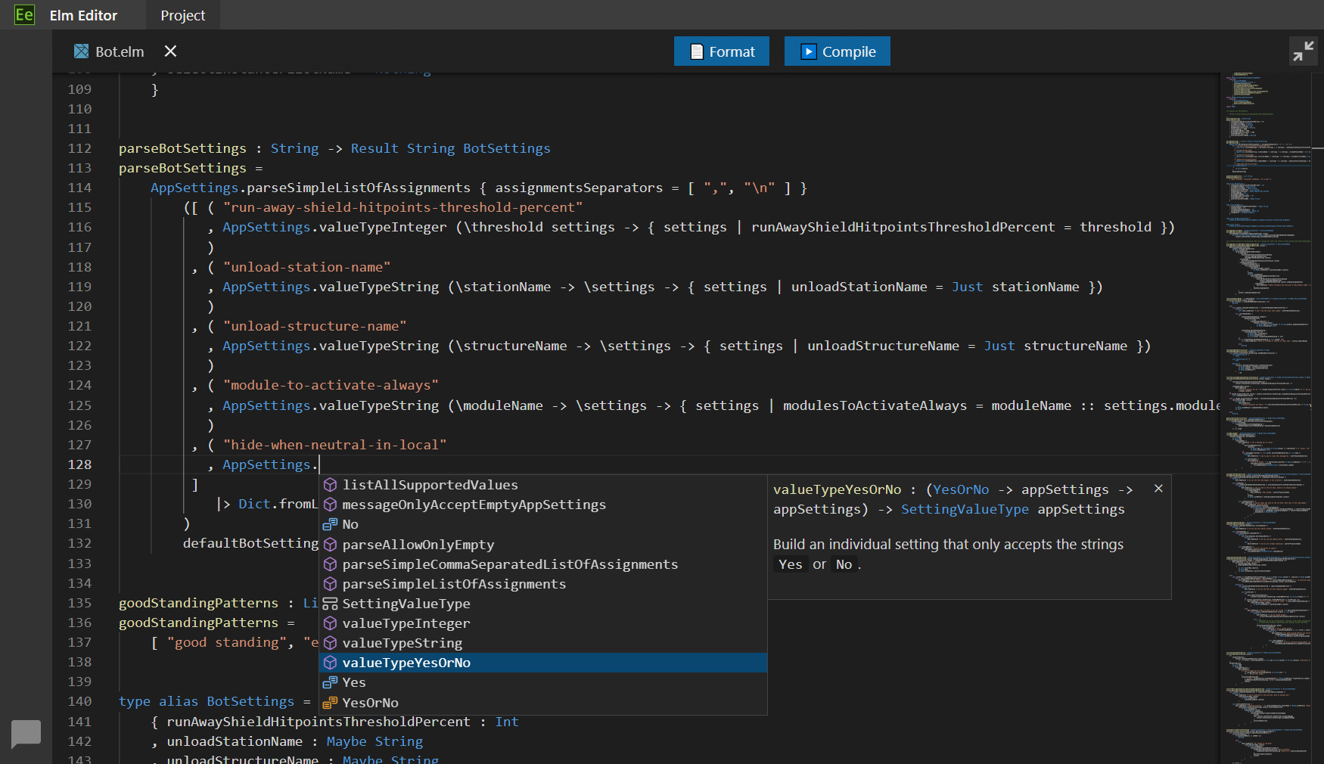
Task: Click the feedback speech bubble icon at bottom left
Action: [x=26, y=733]
